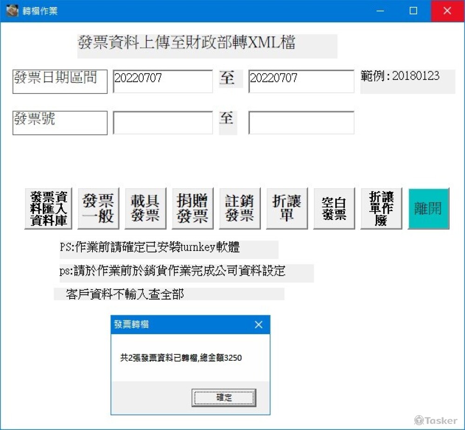The image size is (465, 430).
Task: Click the 載具發票 button
Action: [145, 208]
